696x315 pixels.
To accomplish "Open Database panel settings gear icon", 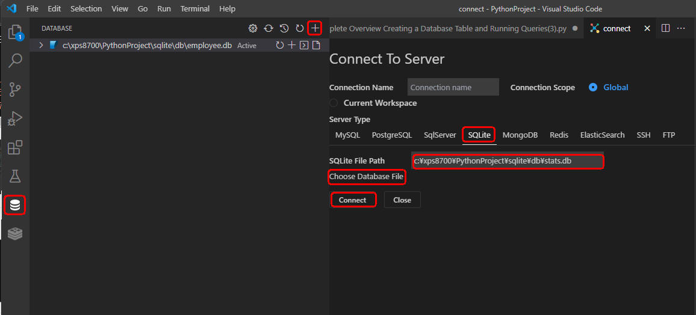I will (252, 28).
